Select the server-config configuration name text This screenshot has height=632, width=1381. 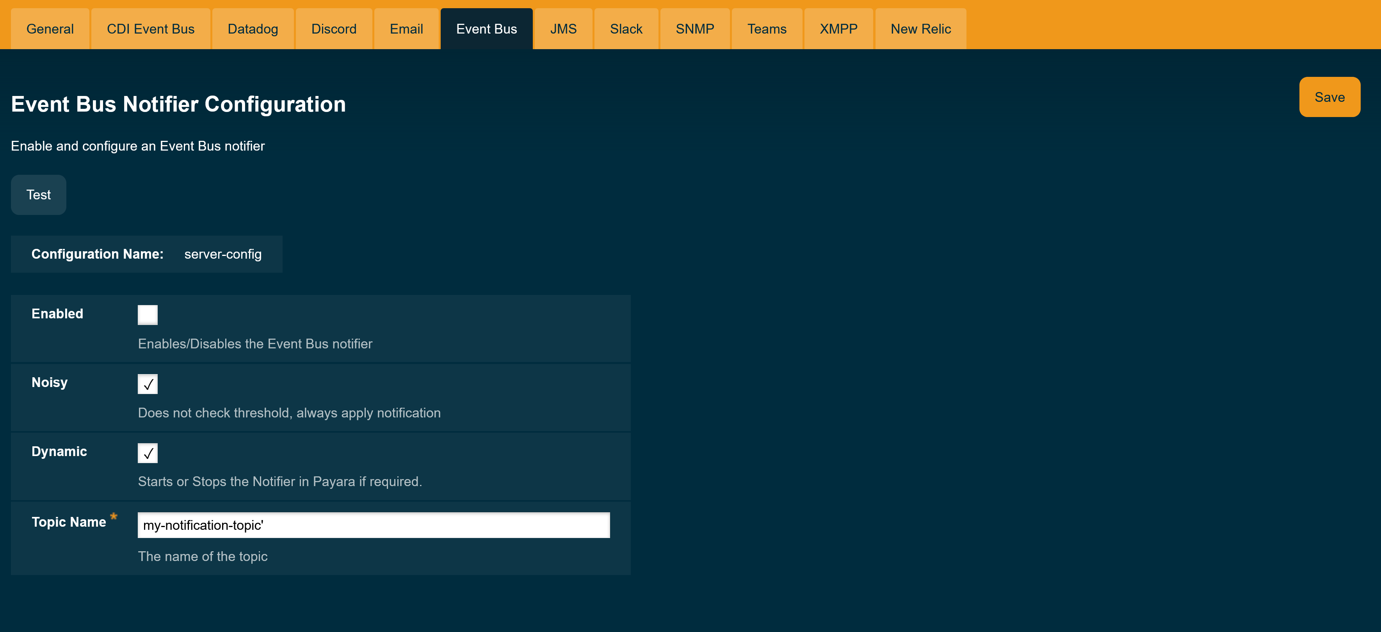click(222, 254)
